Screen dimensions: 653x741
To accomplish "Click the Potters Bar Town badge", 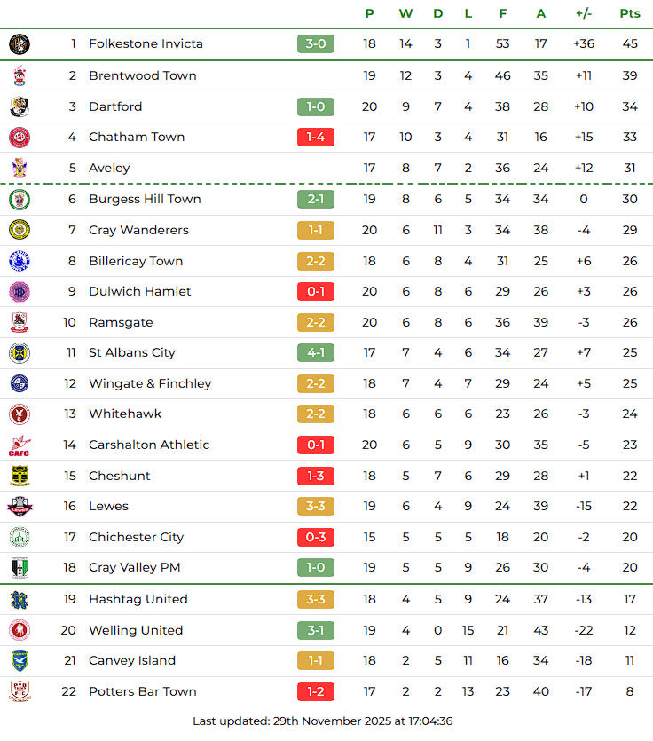I will [20, 691].
